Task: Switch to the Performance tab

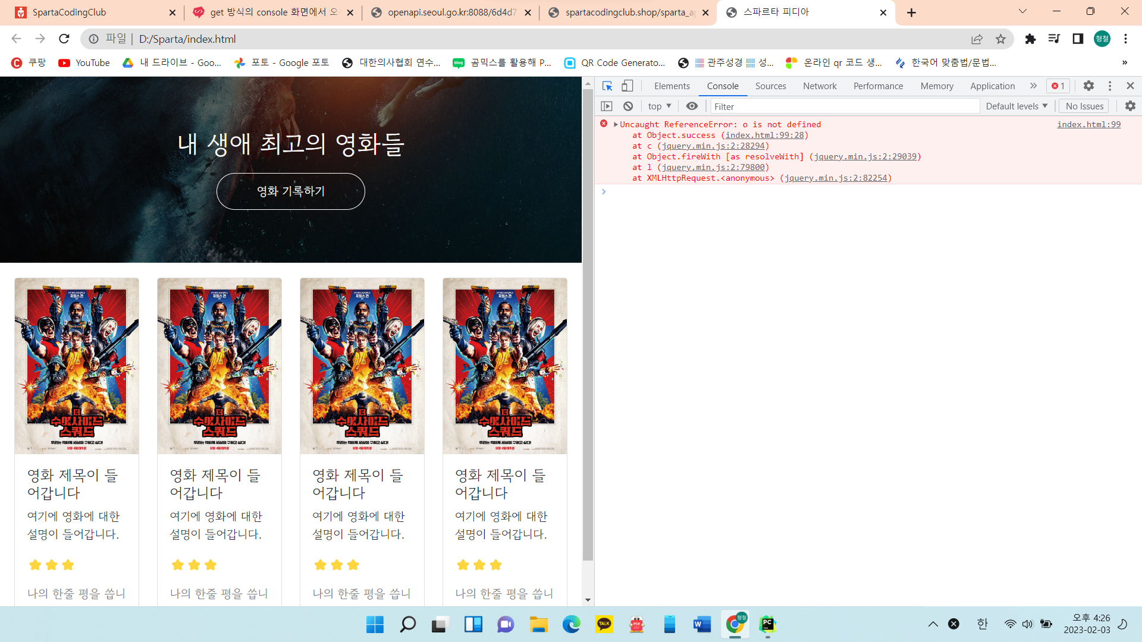Action: click(x=878, y=86)
